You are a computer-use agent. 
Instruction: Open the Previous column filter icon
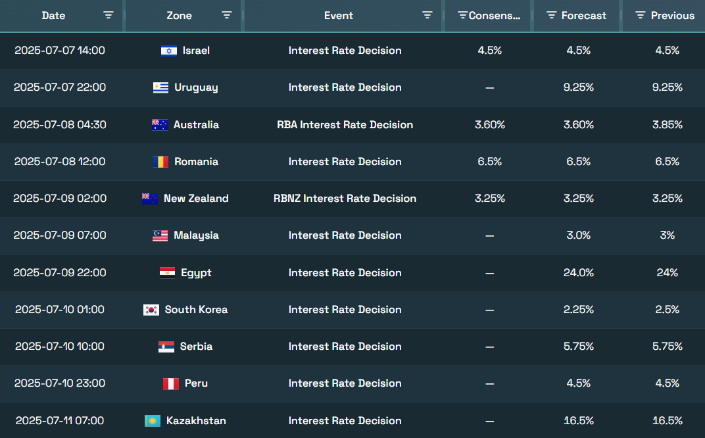coord(641,15)
